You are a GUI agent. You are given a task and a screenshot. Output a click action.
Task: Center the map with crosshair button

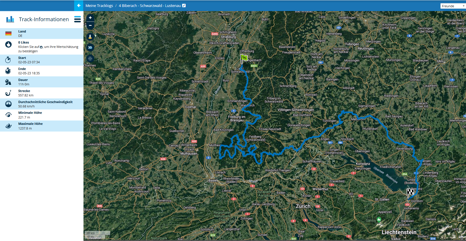coord(90,59)
